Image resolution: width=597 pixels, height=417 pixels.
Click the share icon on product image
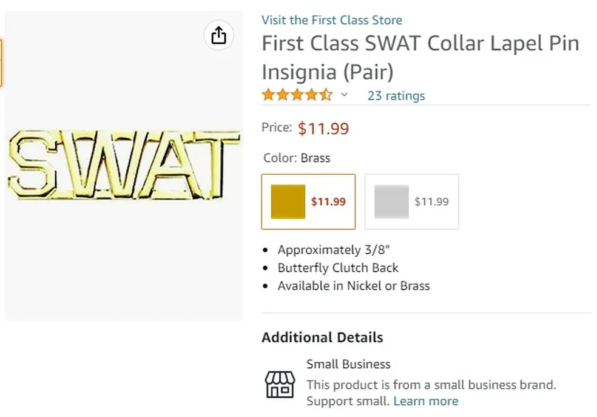click(218, 35)
